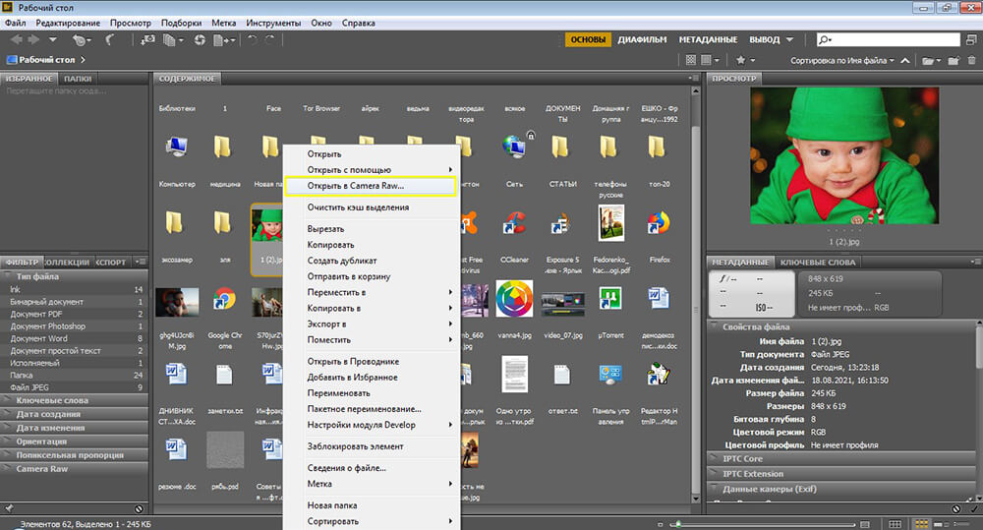
Task: Switch to КЛЮЧЕВЫЕ СЛОВА tab
Action: click(818, 263)
